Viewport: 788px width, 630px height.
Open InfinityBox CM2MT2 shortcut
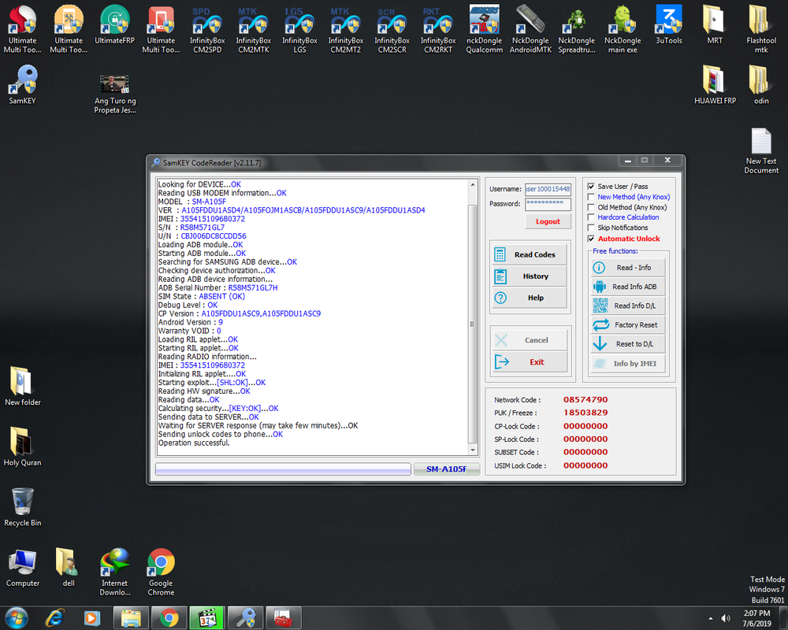point(346,29)
